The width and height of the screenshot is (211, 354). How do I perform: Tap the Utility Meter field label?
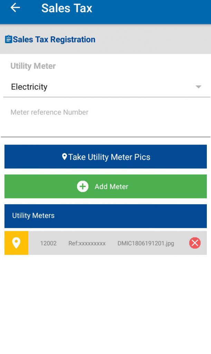(x=33, y=66)
